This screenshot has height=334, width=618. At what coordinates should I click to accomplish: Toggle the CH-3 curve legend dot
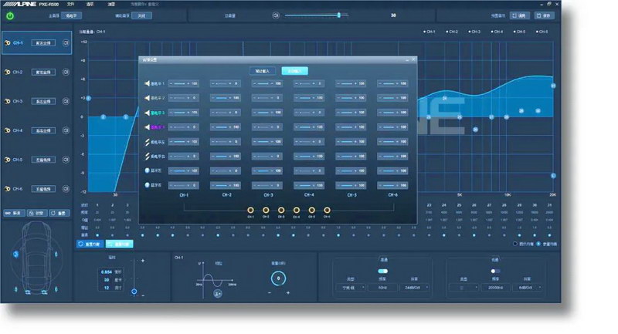(x=470, y=32)
